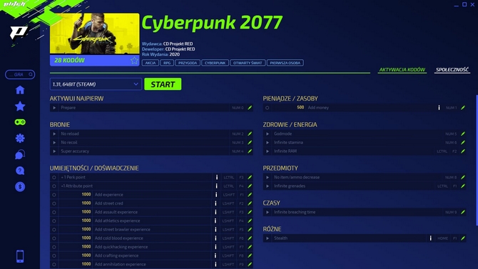478x269 pixels.
Task: Select the green gamepad sidebar icon
Action: point(20,122)
